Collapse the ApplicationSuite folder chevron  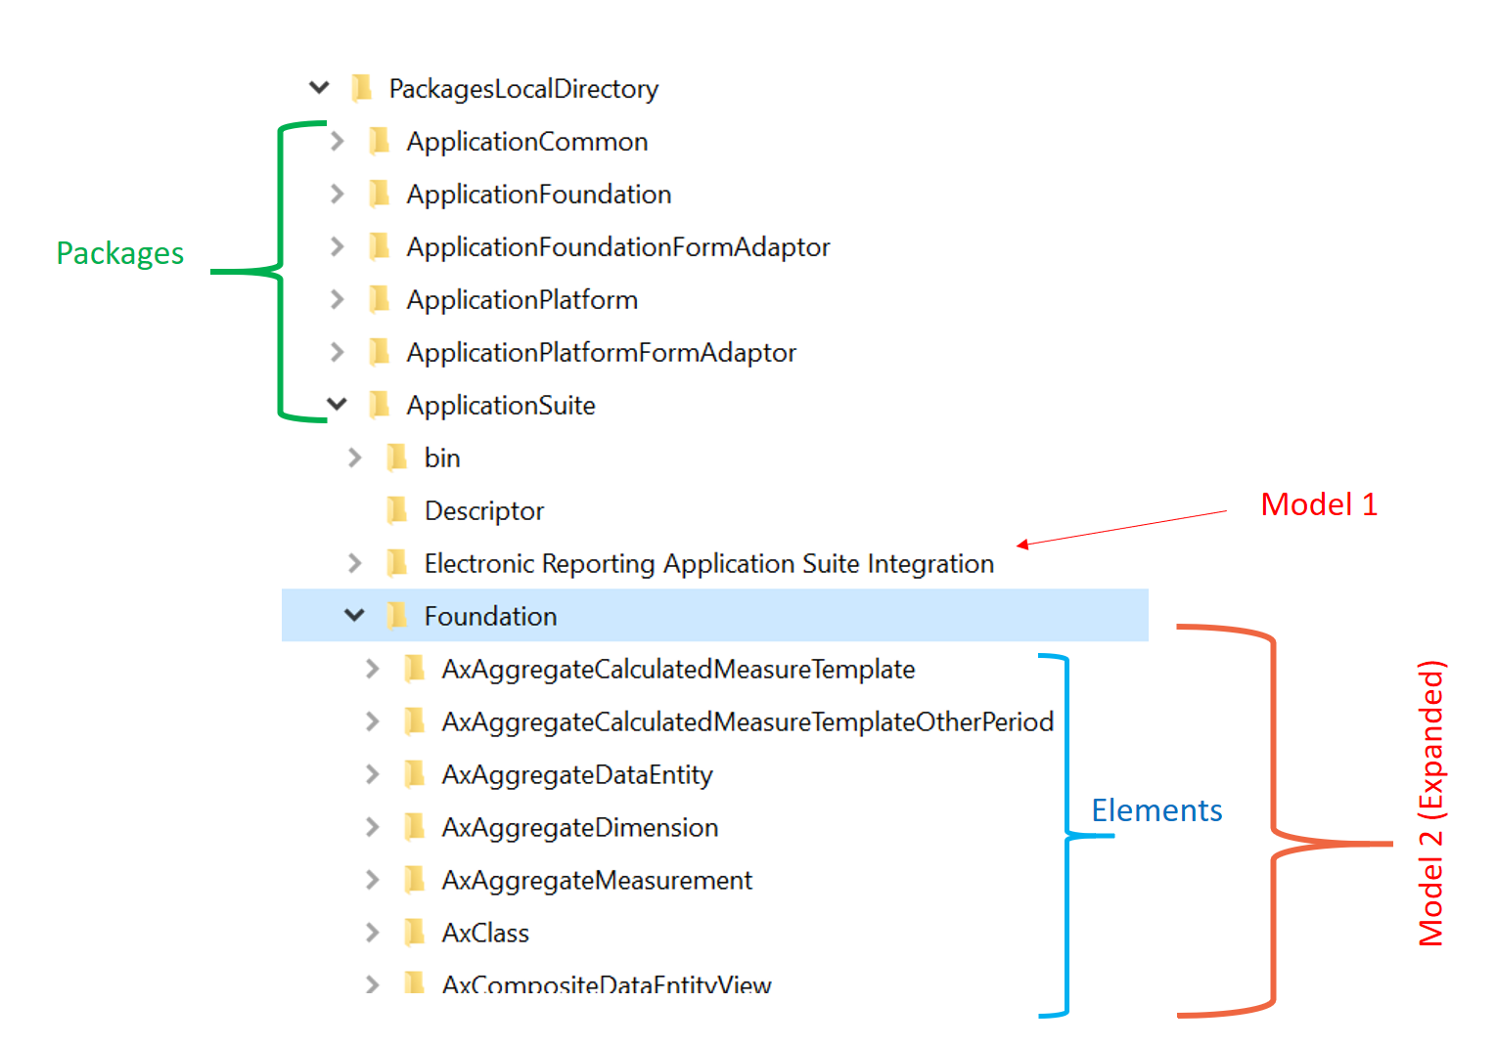click(338, 405)
